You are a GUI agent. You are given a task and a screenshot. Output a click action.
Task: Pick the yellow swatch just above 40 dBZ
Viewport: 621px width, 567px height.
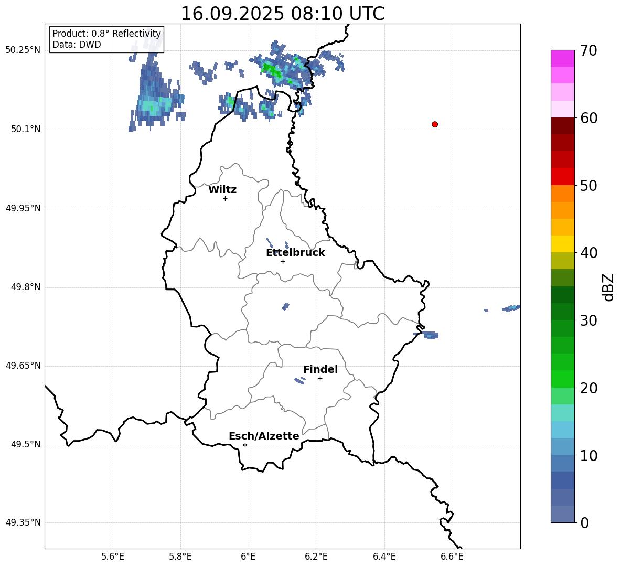[562, 244]
